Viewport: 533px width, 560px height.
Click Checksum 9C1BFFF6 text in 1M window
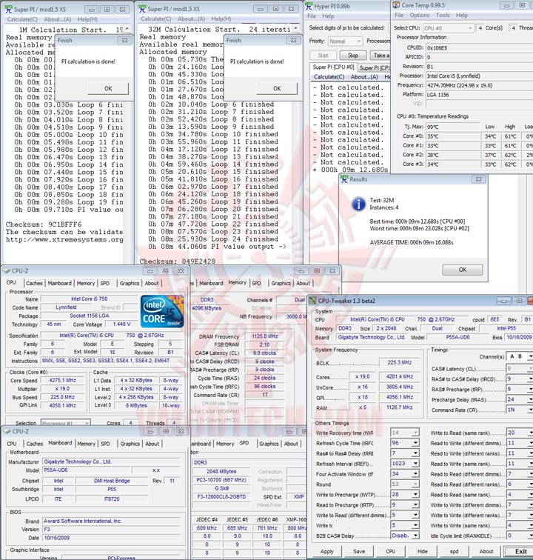click(44, 224)
